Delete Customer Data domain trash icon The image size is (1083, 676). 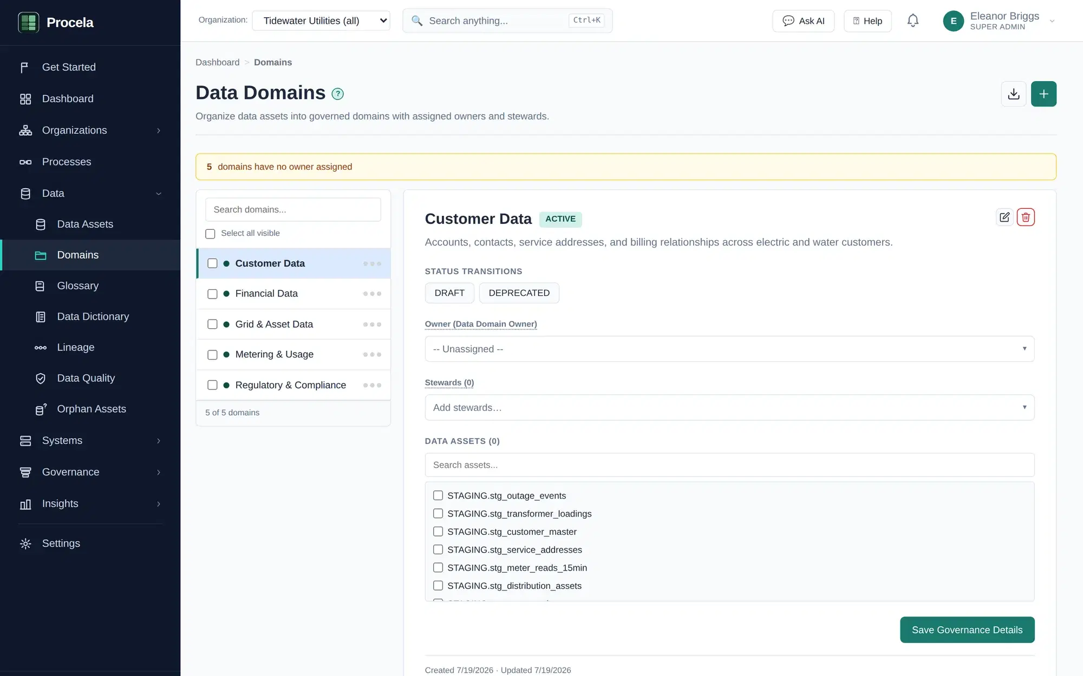[1026, 217]
